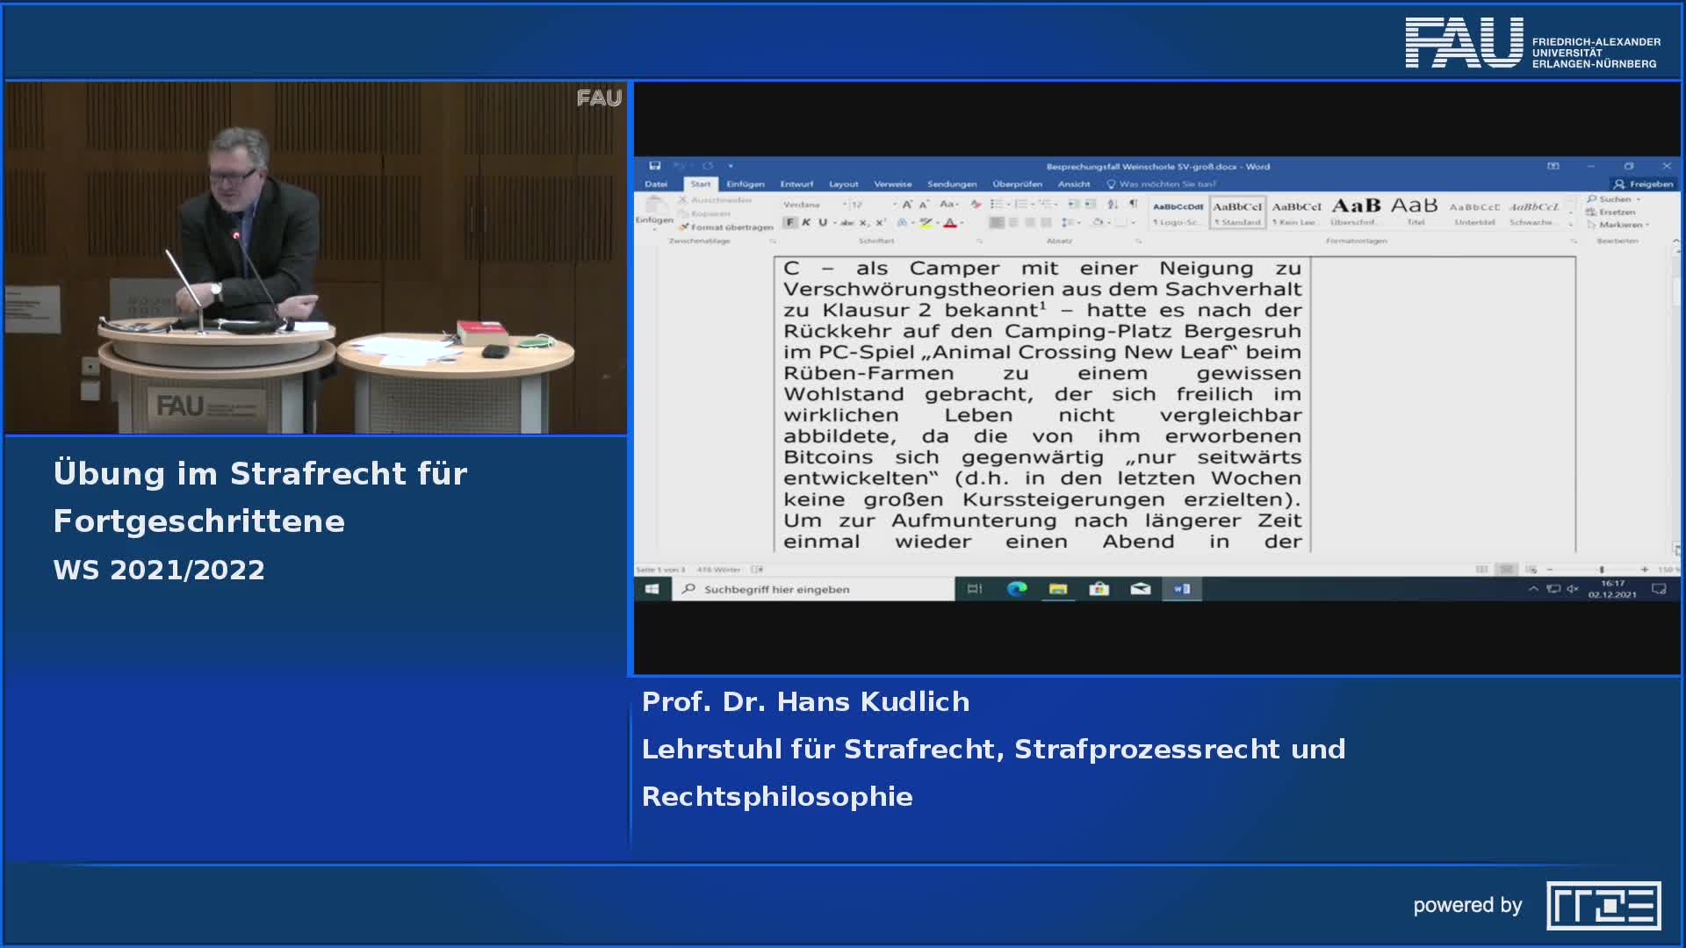1686x948 pixels.
Task: Open Microsoft Edge from the taskbar
Action: pyautogui.click(x=1016, y=589)
